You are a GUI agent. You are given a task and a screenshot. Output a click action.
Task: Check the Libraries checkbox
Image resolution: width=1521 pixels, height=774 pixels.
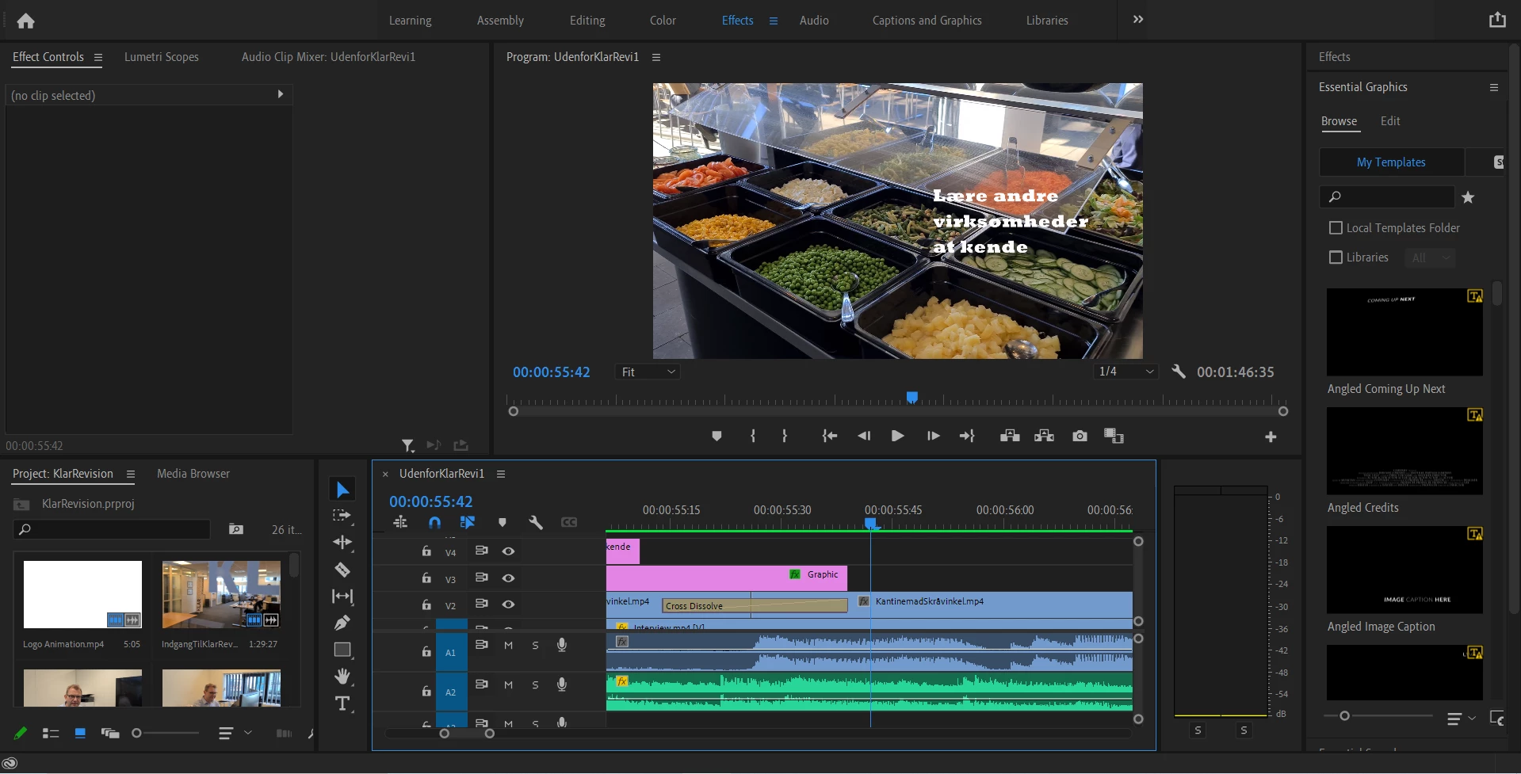pyautogui.click(x=1336, y=257)
